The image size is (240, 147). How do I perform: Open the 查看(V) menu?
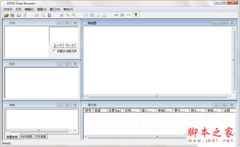point(42,9)
